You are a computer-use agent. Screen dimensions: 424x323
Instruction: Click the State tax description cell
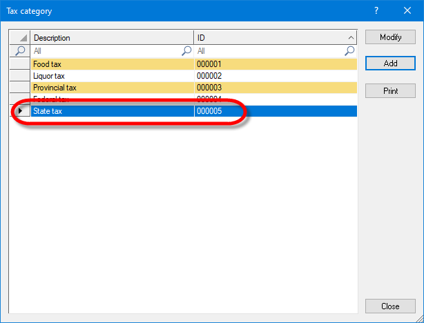(x=112, y=111)
